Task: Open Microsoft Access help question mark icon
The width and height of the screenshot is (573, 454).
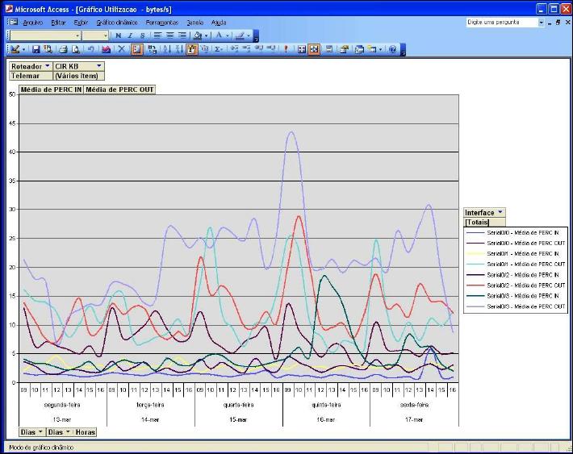Action: [x=392, y=49]
